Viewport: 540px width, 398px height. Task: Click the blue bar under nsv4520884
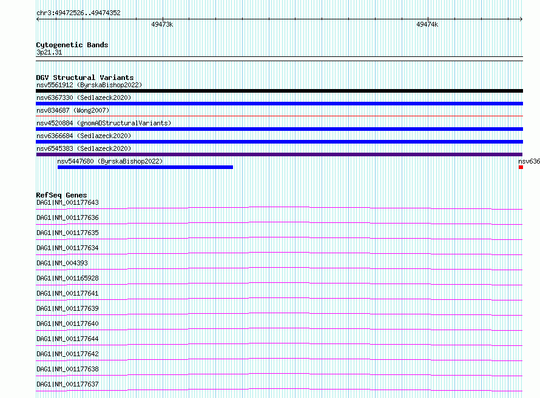point(279,129)
